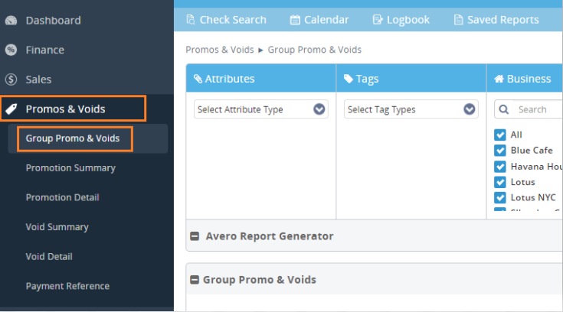Screen dimensions: 563x312
Task: Open Promotion Summary in sidebar
Action: (70, 168)
